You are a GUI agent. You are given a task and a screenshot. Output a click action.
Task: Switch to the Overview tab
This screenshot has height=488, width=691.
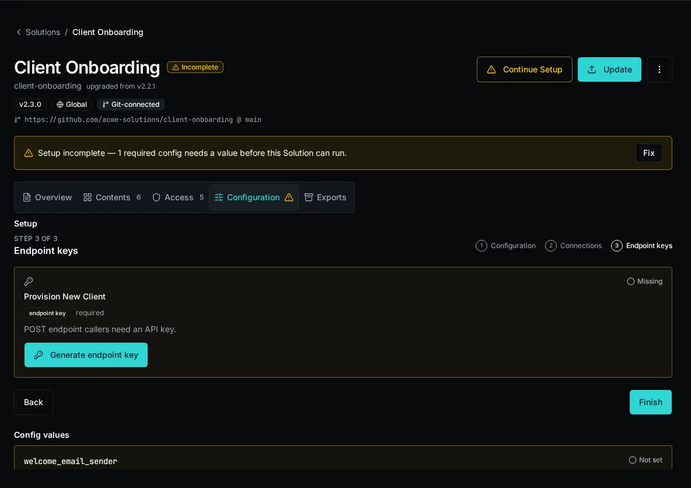coord(47,197)
